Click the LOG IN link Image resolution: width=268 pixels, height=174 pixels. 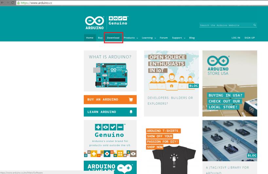236,38
